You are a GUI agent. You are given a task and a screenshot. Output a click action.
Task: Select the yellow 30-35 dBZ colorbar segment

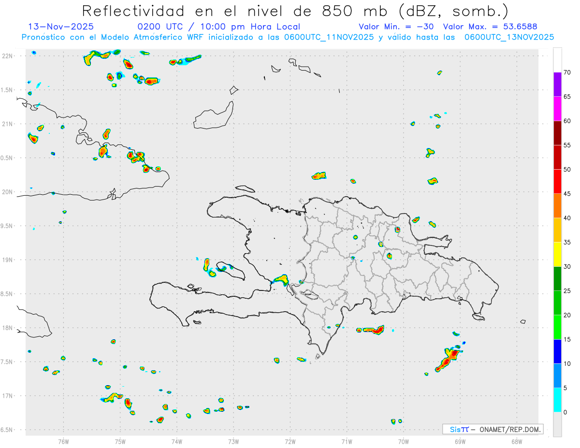pos(557,254)
